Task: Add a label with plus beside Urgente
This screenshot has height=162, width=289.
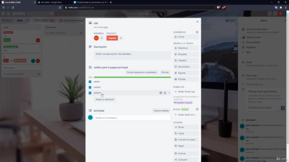Action: pyautogui.click(x=121, y=38)
